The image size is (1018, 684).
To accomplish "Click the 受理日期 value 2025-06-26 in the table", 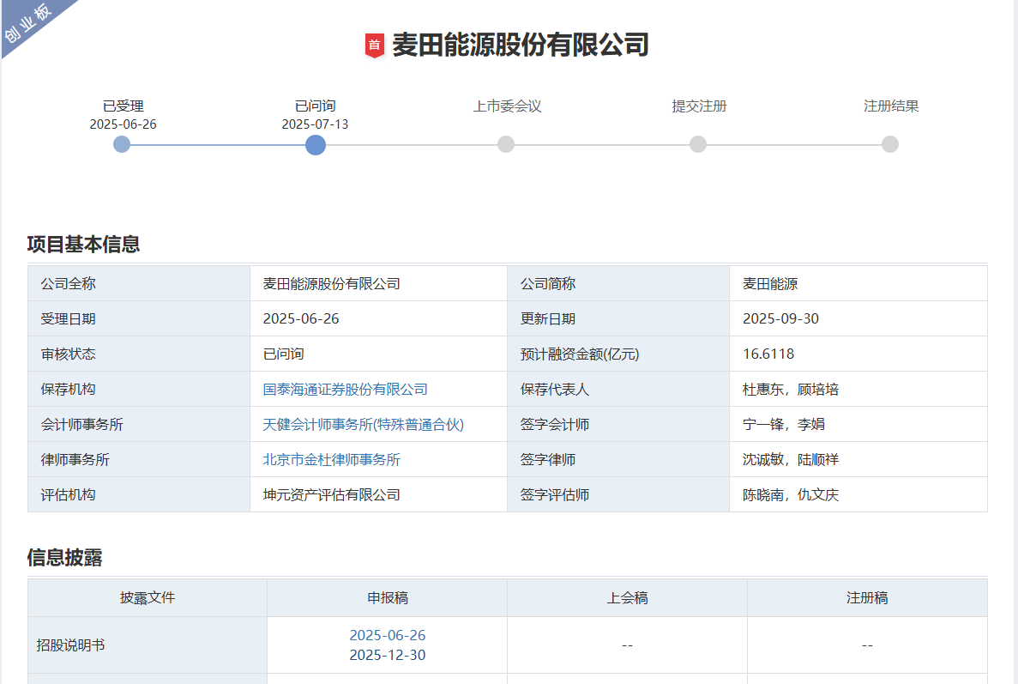I will point(301,318).
